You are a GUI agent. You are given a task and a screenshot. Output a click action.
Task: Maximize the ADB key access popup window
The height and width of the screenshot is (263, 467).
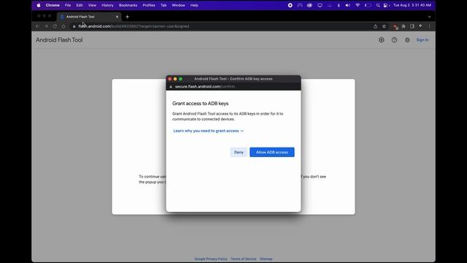180,79
